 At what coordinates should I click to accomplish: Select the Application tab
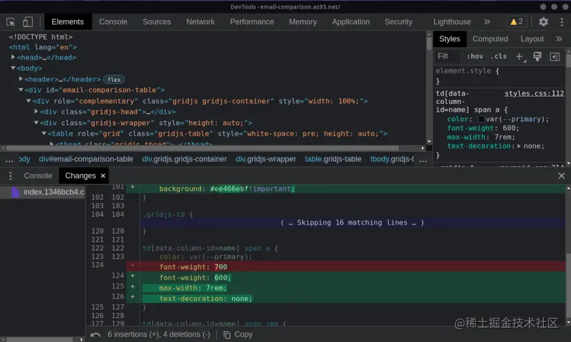(350, 22)
